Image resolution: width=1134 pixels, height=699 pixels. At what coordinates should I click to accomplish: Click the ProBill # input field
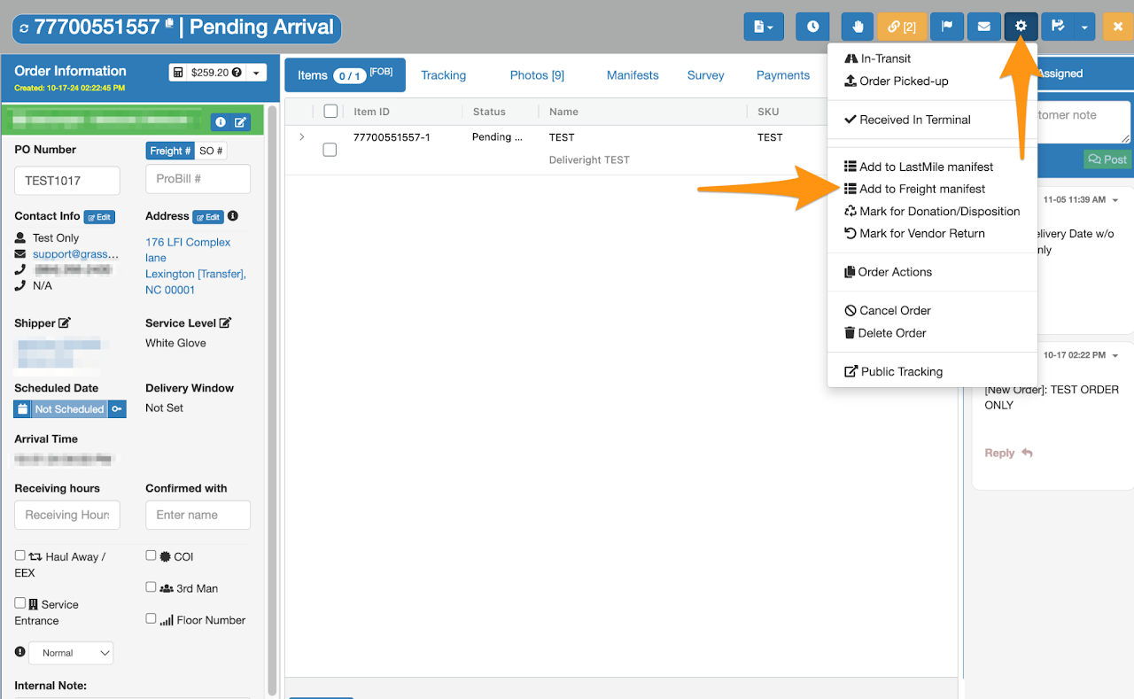(x=198, y=179)
